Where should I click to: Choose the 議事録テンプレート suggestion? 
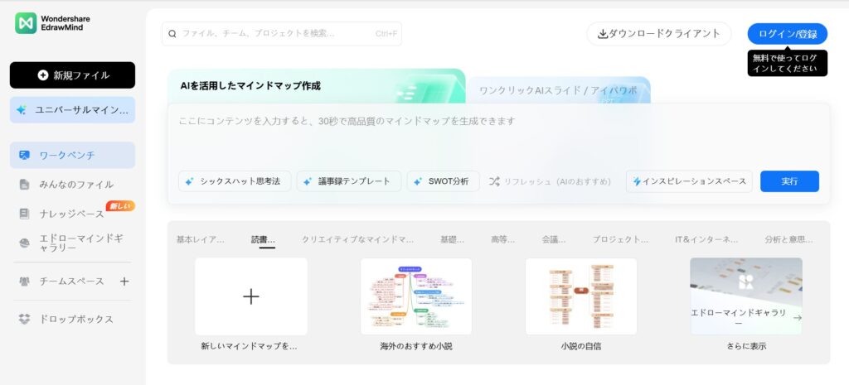(349, 181)
